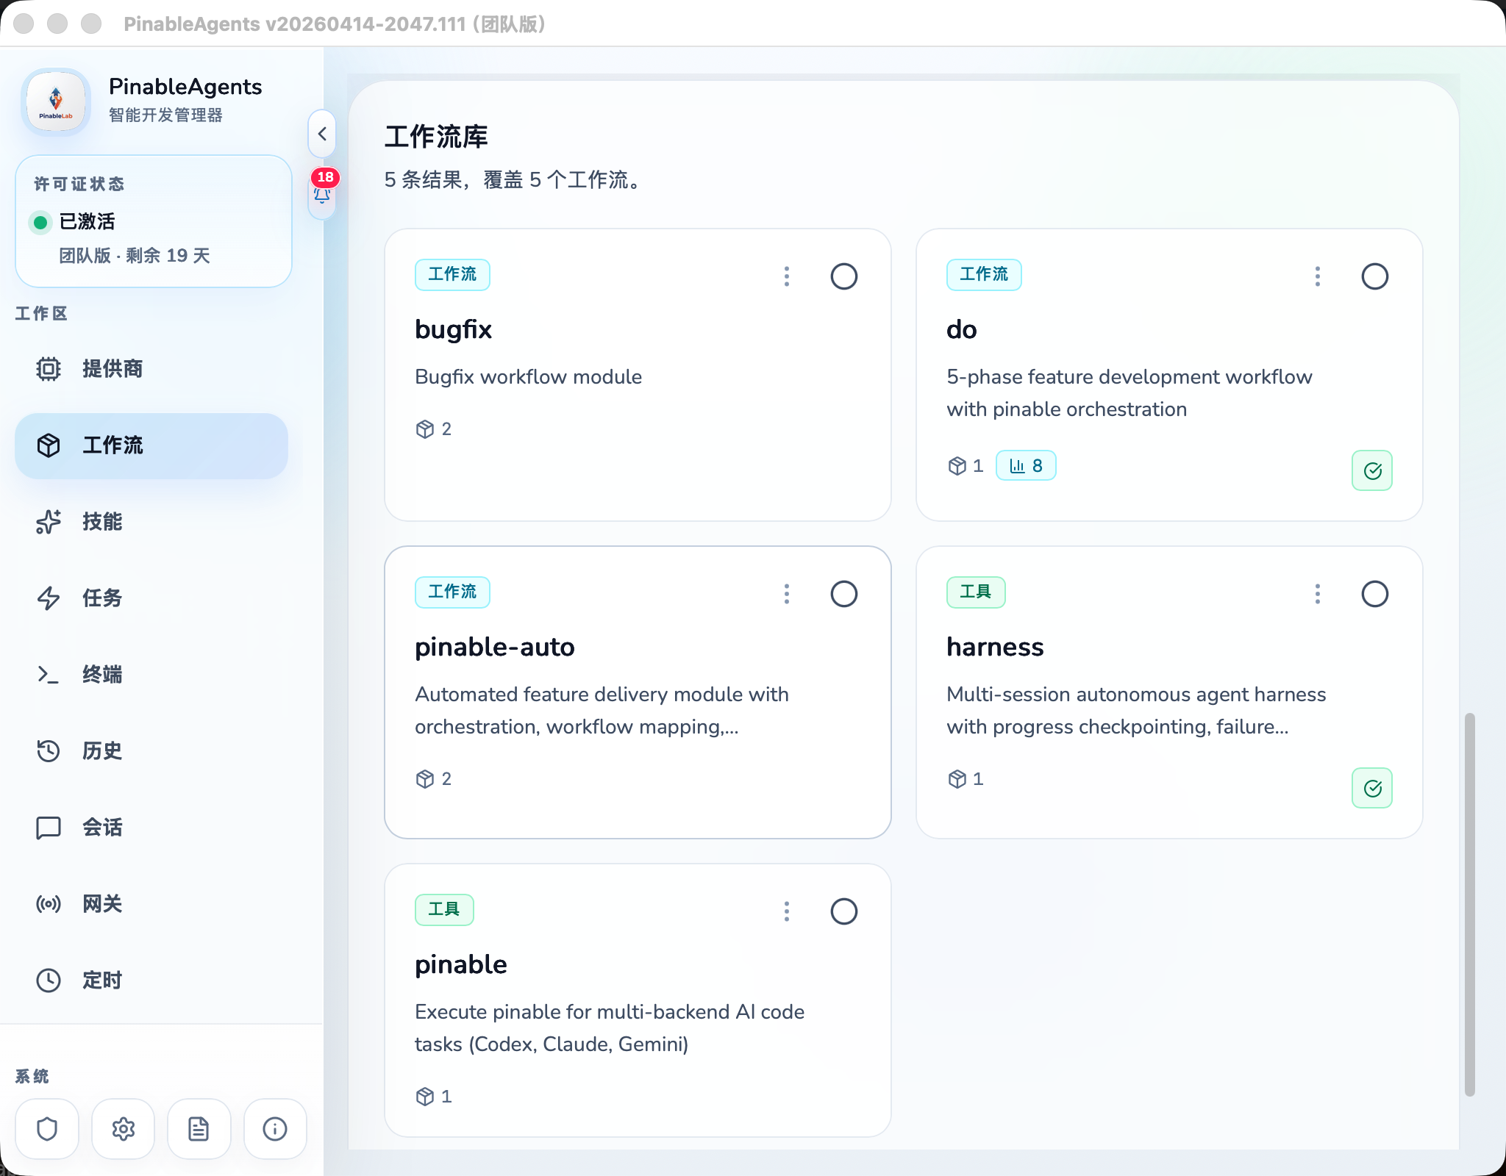Open the document logs icon button

(x=199, y=1129)
